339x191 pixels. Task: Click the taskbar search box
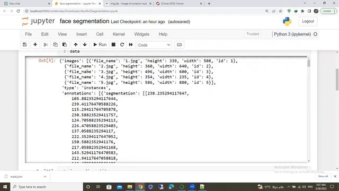click(47, 187)
